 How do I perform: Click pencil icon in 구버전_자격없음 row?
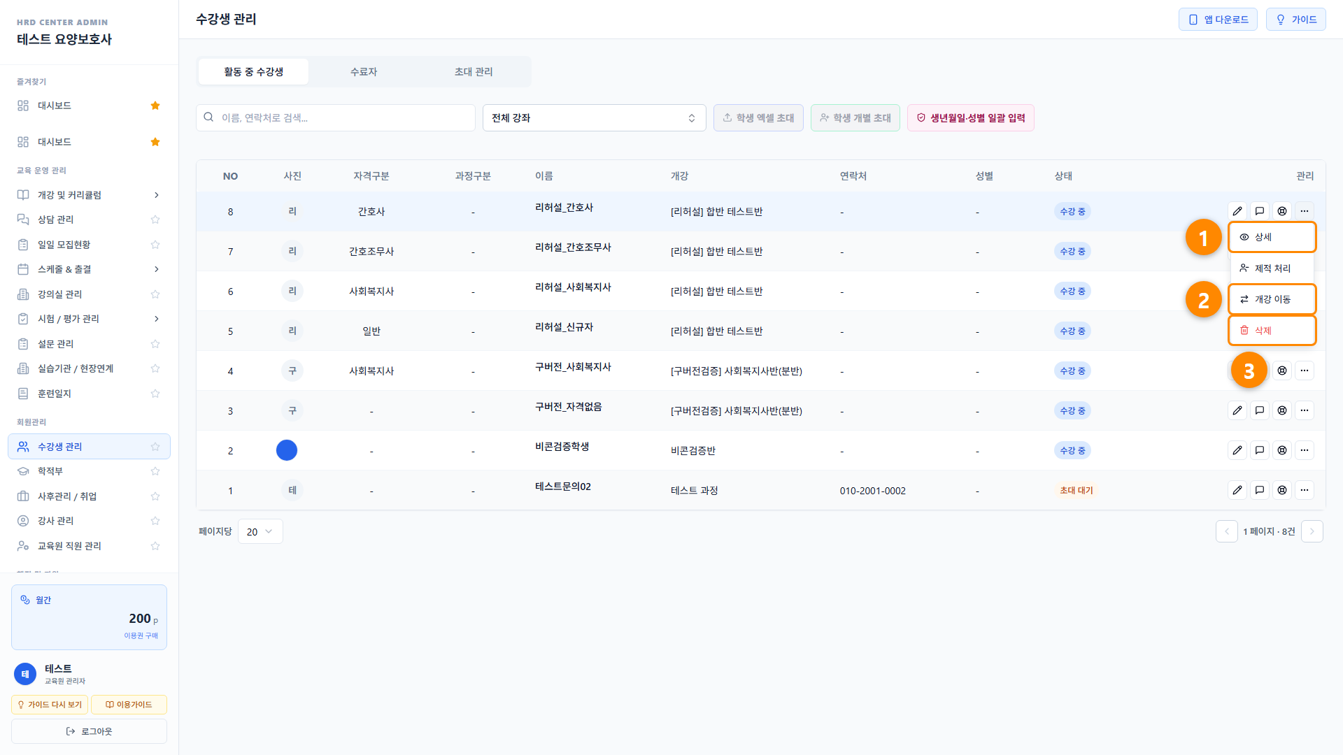pyautogui.click(x=1237, y=410)
